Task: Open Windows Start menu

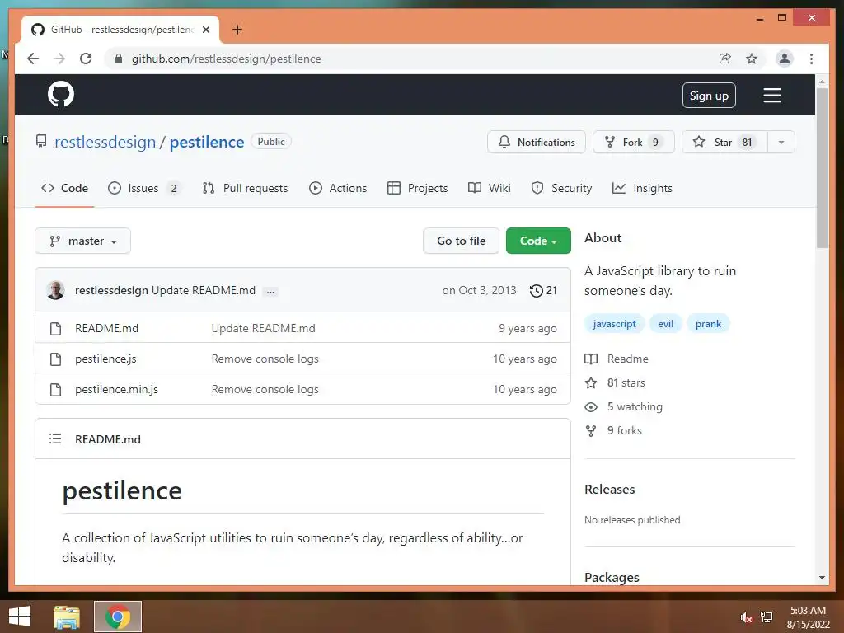Action: [x=20, y=617]
